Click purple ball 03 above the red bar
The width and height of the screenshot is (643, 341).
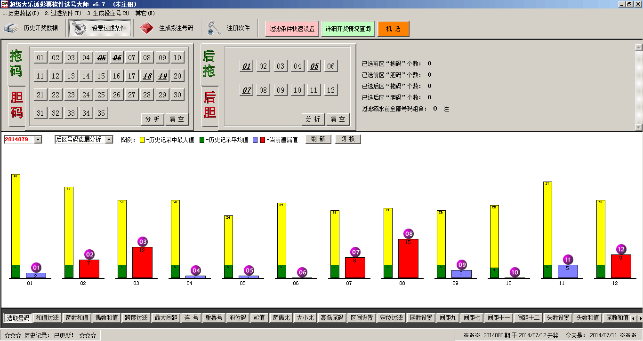point(143,242)
